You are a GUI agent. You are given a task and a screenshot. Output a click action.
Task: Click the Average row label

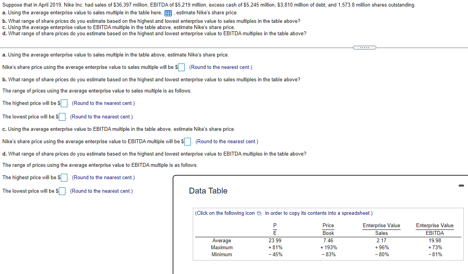tap(222, 240)
